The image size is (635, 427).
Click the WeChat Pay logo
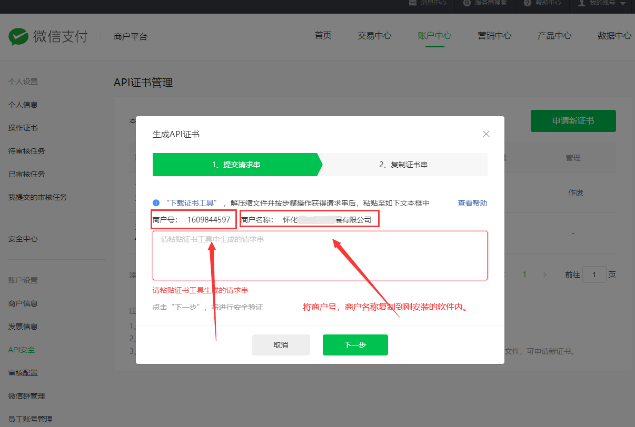(48, 36)
